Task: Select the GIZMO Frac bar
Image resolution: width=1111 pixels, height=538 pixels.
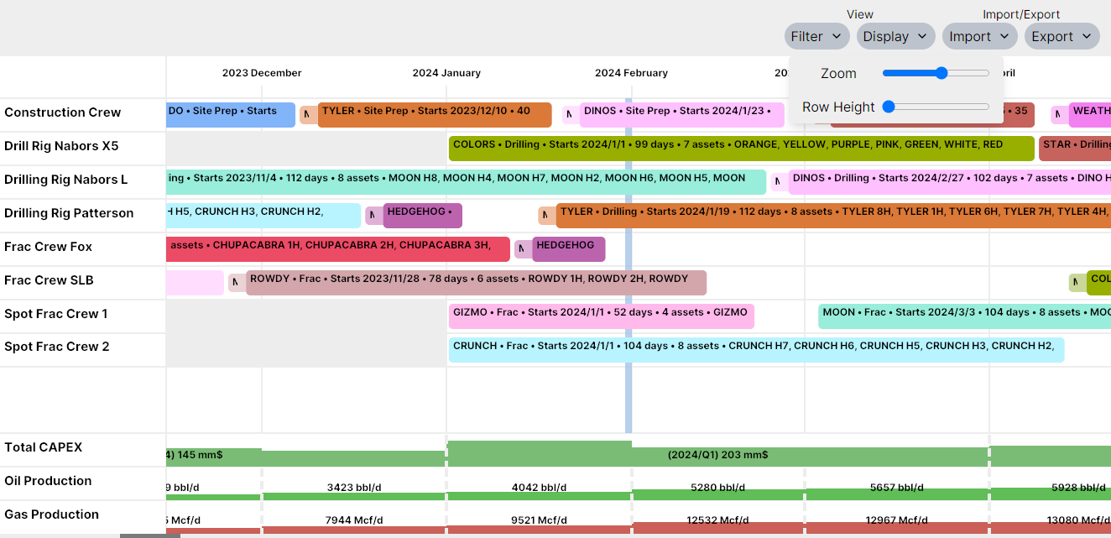Action: coord(601,316)
